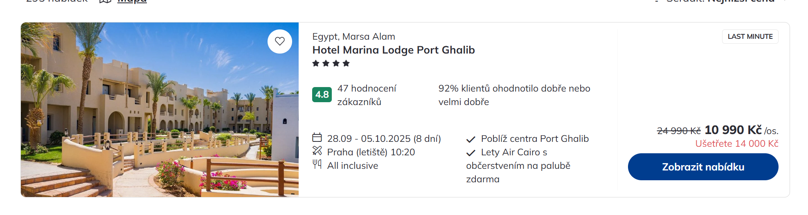This screenshot has width=808, height=215.
Task: Click the checkmark beside Lety Air Cairo
Action: (x=471, y=153)
